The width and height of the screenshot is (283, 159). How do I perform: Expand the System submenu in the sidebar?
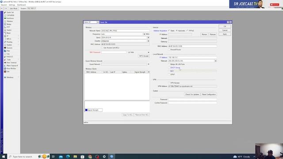click(x=11, y=45)
